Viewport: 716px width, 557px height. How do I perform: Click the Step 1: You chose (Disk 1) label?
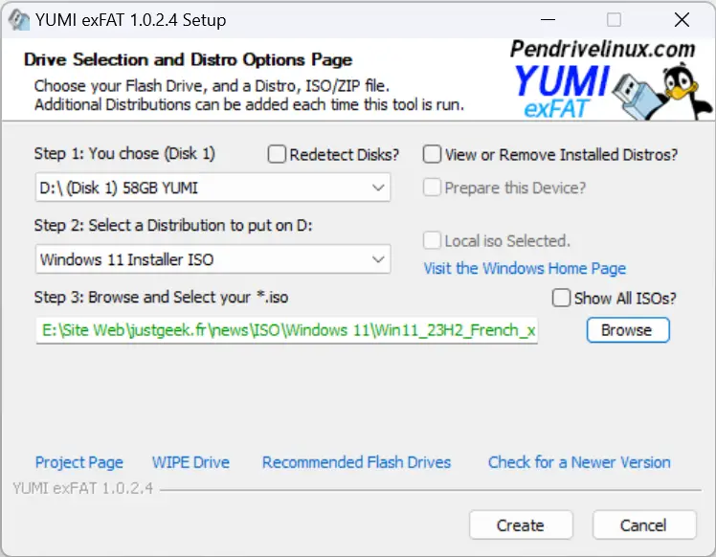click(x=124, y=154)
